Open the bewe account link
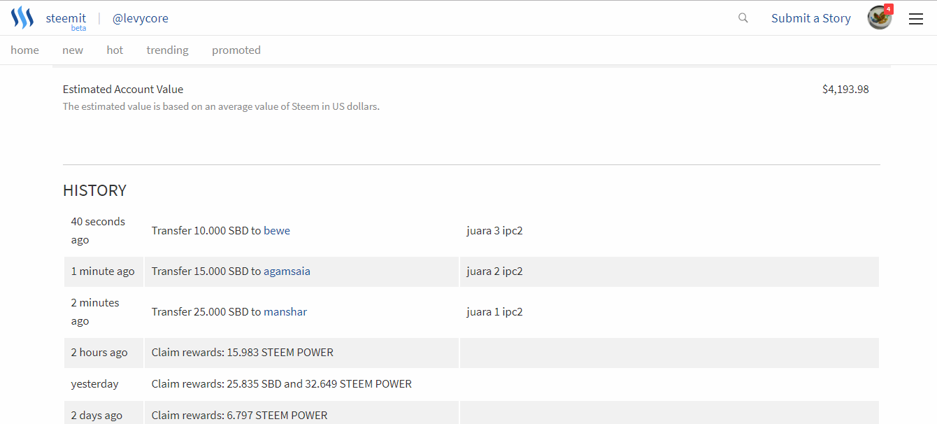Image resolution: width=937 pixels, height=424 pixels. (277, 230)
